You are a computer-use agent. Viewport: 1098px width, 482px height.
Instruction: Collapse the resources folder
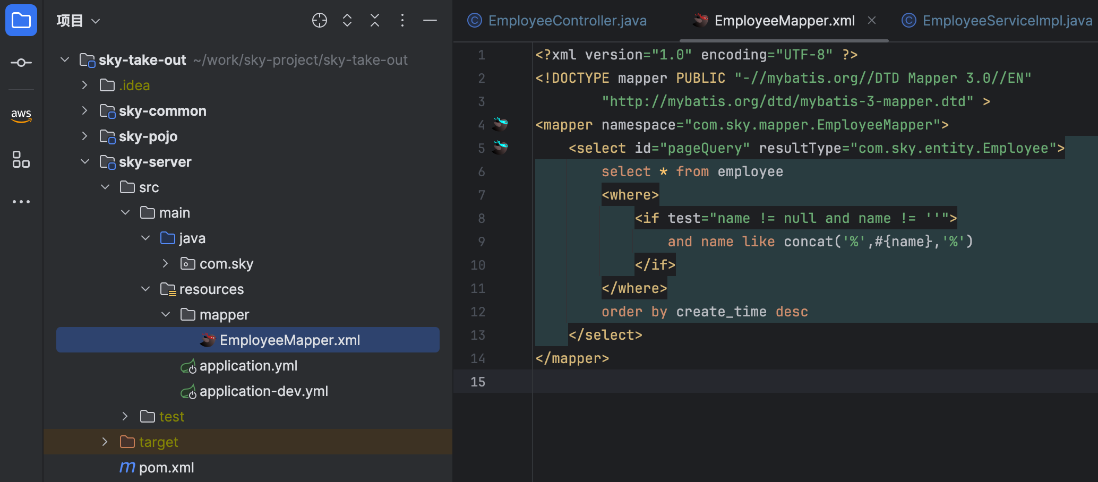point(145,289)
